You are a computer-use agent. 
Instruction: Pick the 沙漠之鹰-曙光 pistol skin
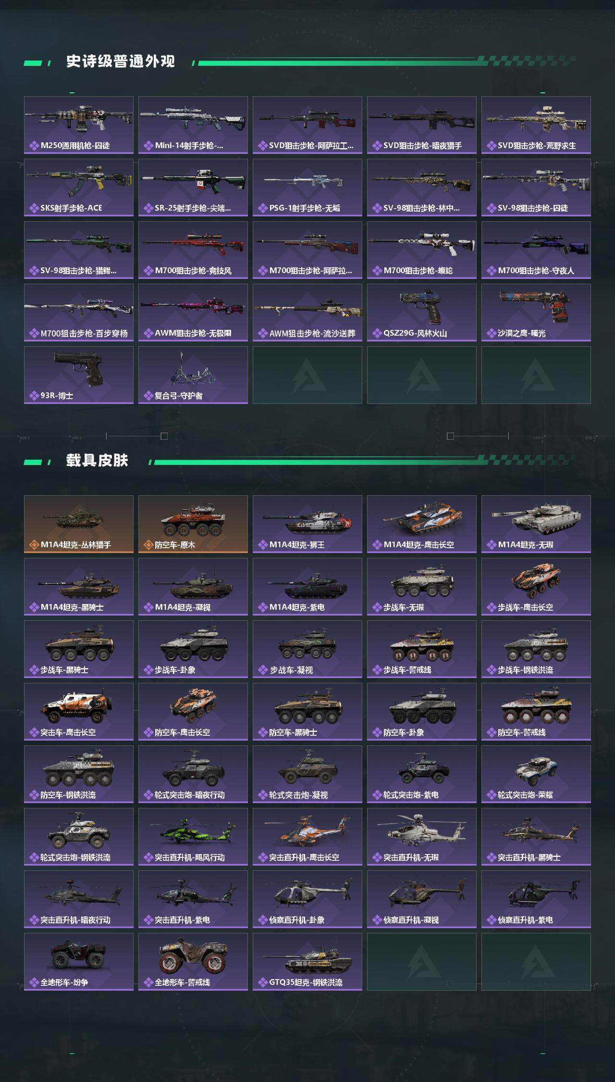tap(536, 313)
